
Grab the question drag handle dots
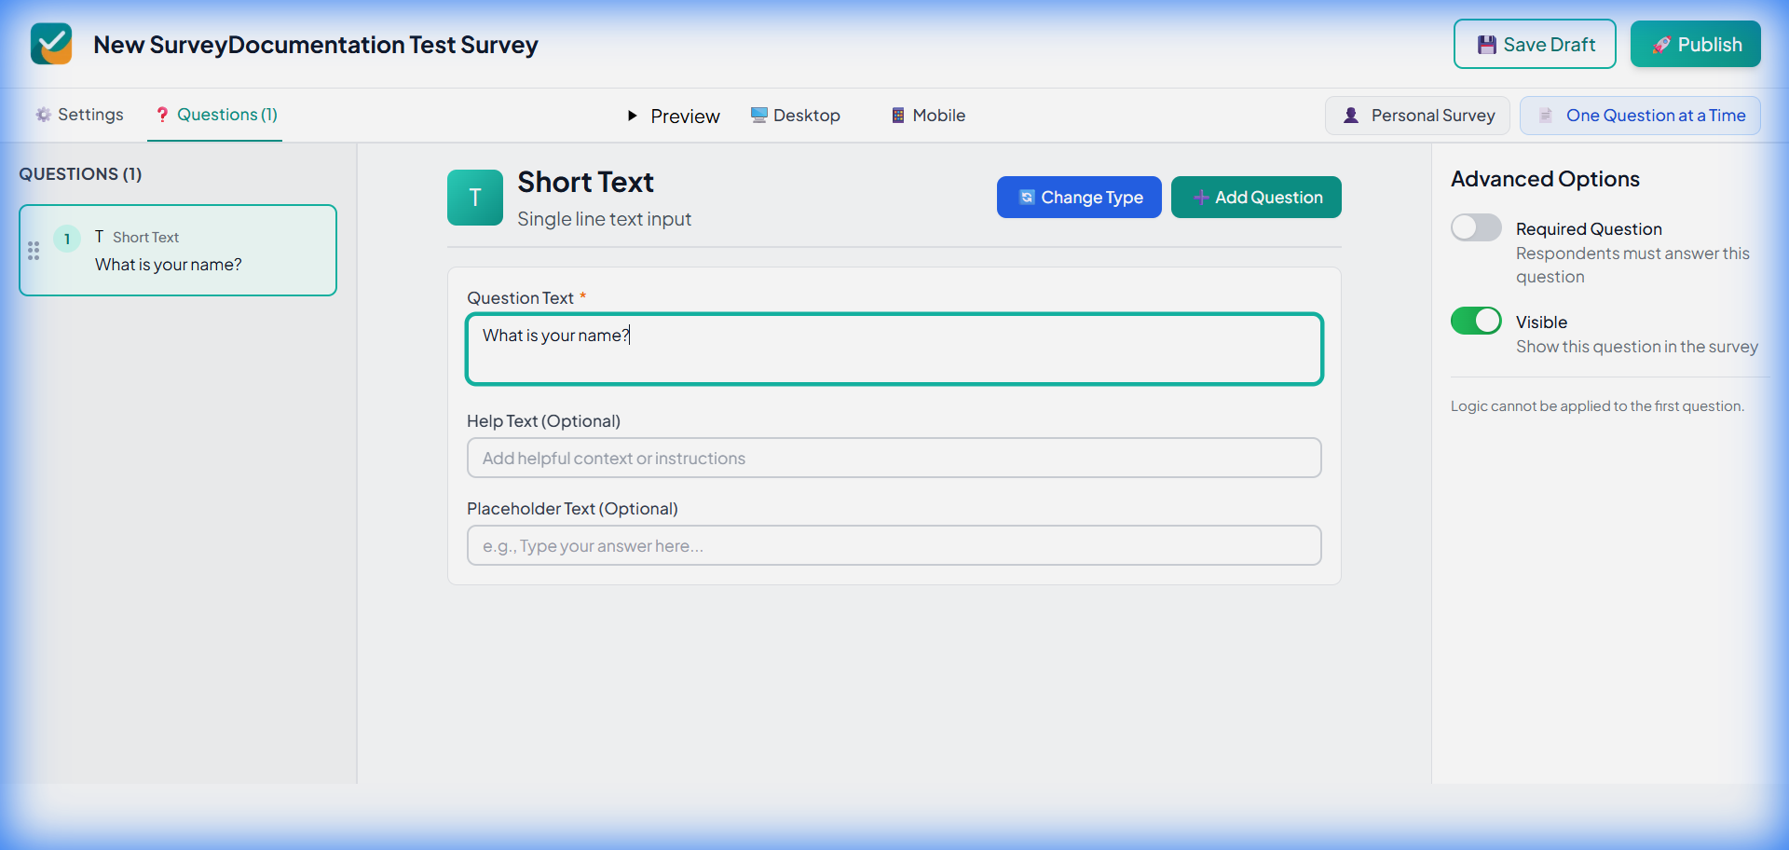point(34,250)
